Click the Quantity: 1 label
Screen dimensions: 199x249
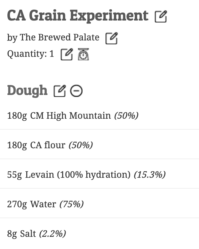point(31,54)
